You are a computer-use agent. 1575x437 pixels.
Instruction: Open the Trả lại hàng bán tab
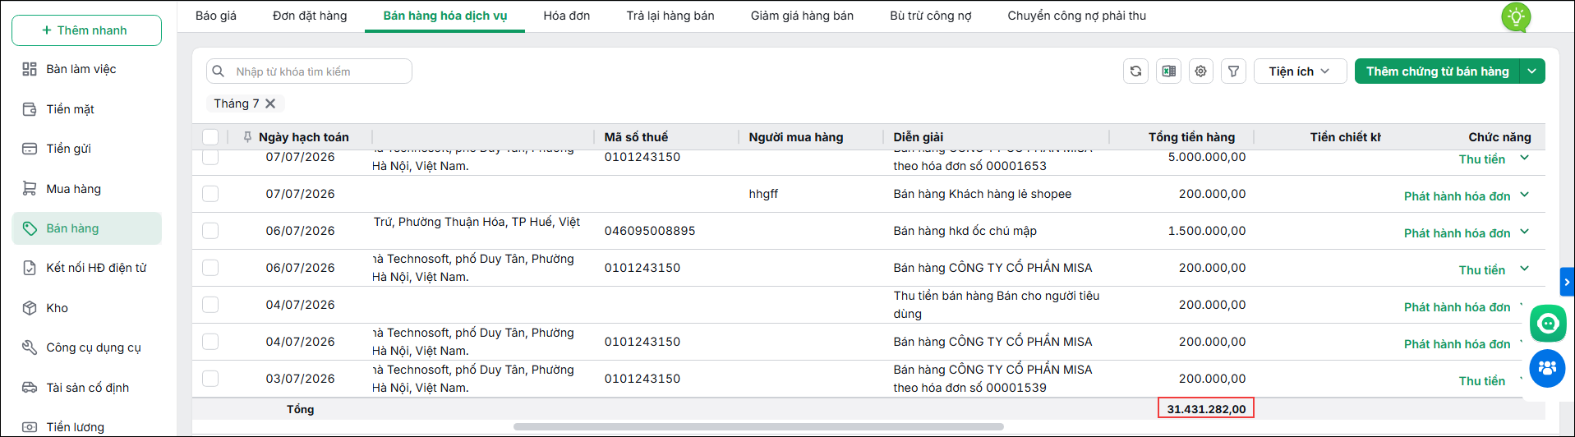(670, 16)
